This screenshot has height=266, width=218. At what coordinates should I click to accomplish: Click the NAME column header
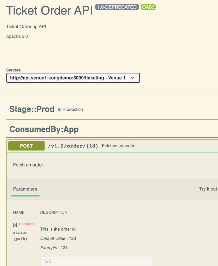19,212
